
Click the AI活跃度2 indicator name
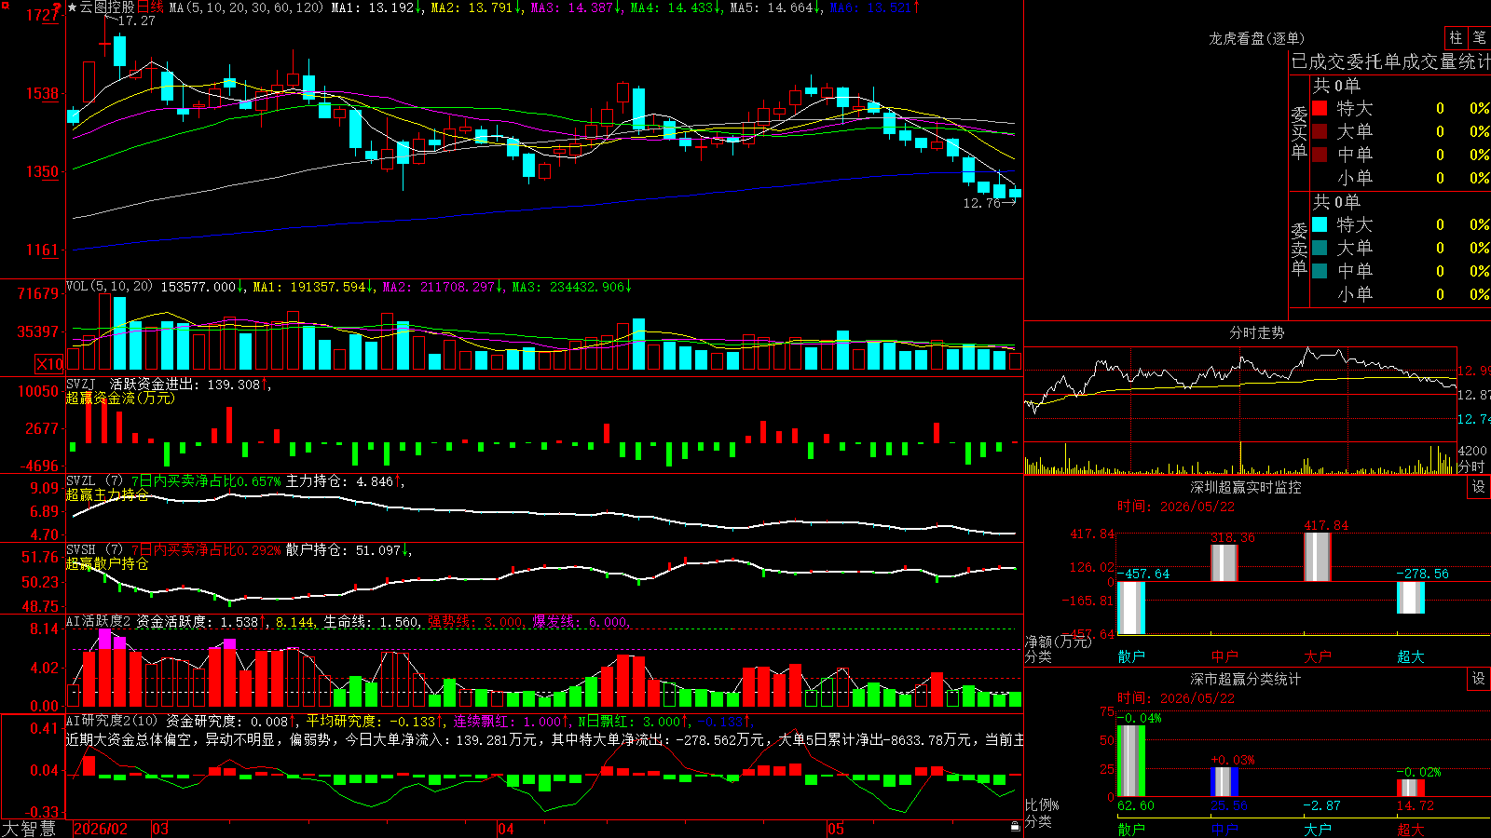99,621
